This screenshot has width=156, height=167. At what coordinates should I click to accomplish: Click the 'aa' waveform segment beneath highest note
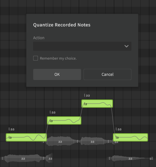pyautogui.click(x=92, y=142)
